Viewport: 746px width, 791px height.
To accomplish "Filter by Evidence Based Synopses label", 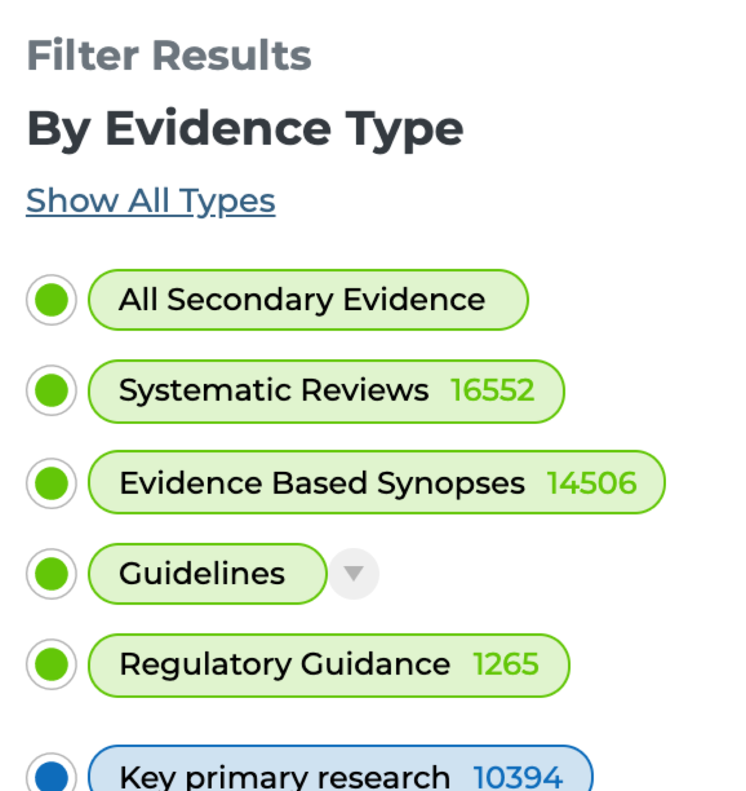I will pos(322,483).
